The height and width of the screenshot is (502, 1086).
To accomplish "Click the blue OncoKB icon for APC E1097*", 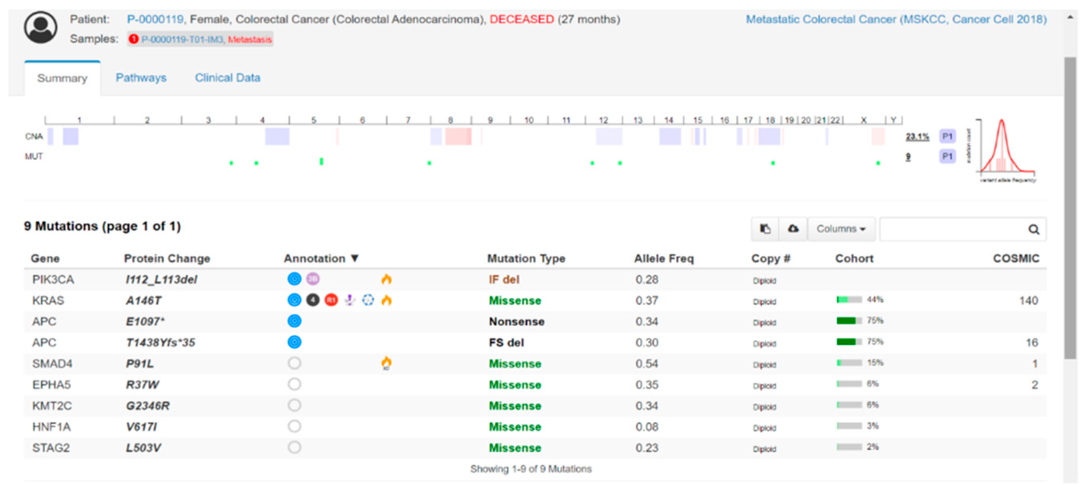I will click(294, 321).
